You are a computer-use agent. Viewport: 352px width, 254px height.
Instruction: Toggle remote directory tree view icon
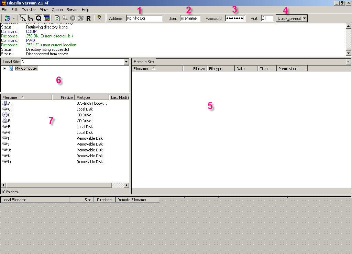tap(31, 18)
